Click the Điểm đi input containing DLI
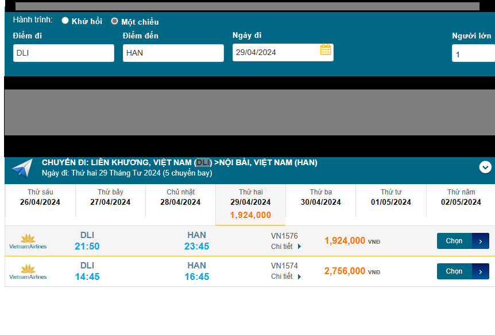This screenshot has height=335, width=495. [x=64, y=53]
